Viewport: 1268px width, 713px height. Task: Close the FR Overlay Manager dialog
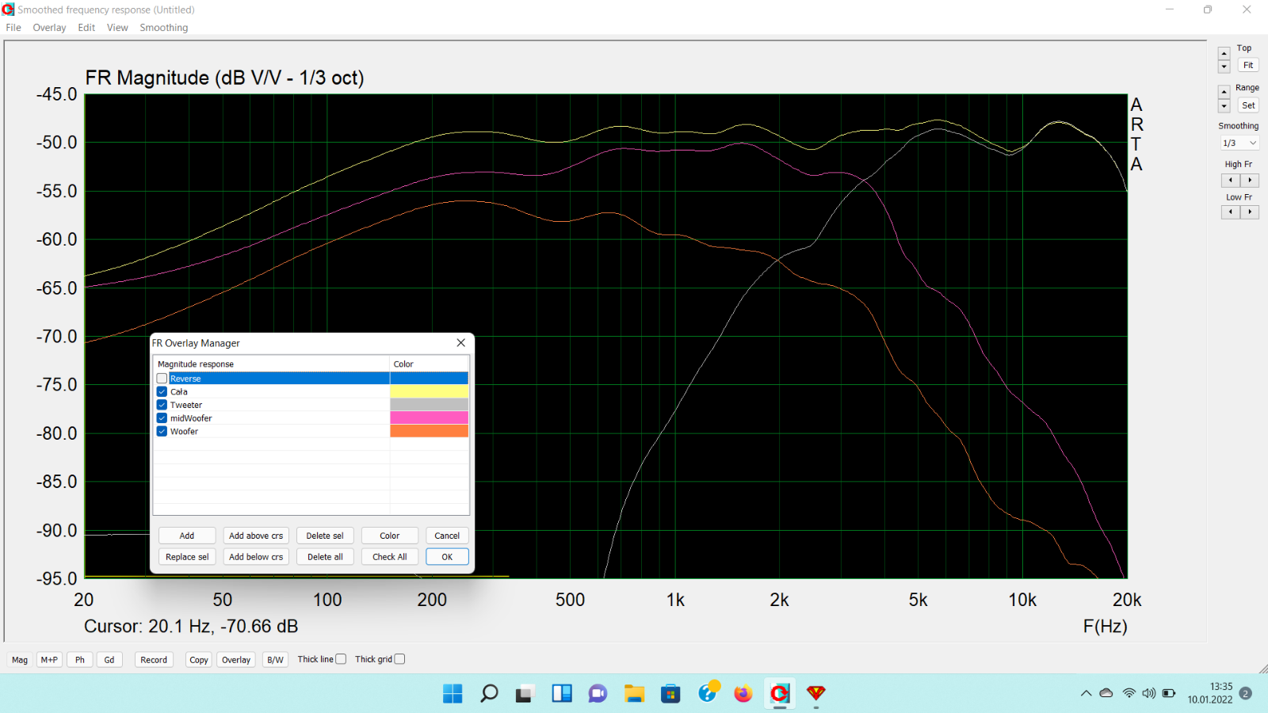tap(461, 343)
